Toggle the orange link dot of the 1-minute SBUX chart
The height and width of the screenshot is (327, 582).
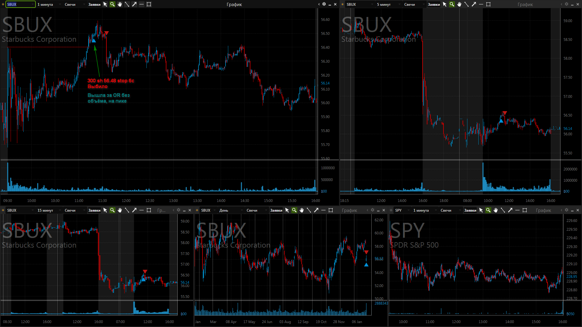point(3,4)
